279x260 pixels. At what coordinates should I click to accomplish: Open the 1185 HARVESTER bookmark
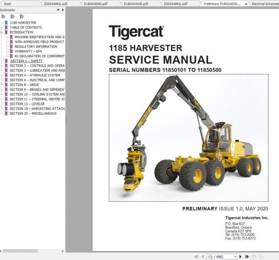23,23
